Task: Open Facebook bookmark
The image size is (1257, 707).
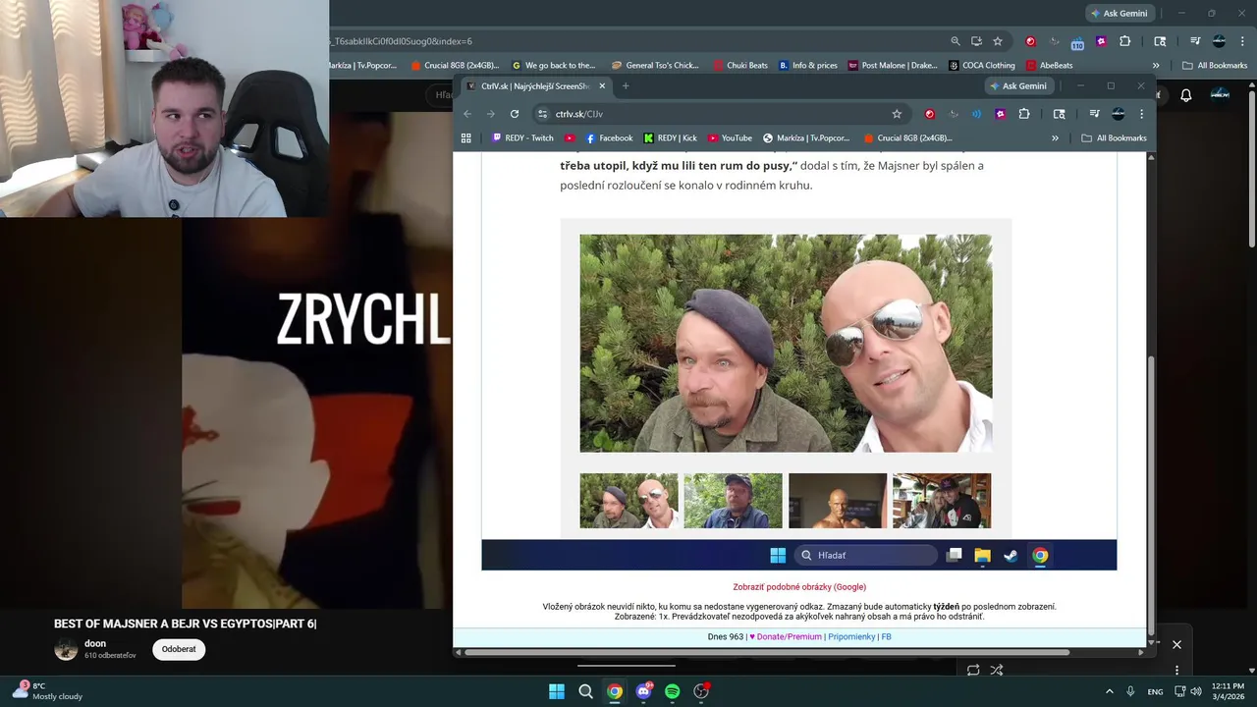Action: click(x=609, y=138)
